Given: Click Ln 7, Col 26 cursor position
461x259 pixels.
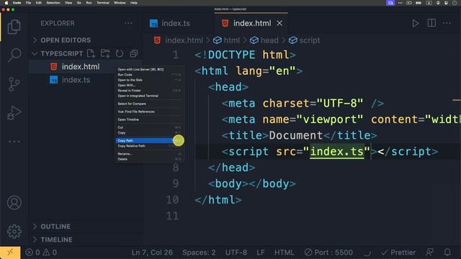Looking at the screenshot, I should pos(152,253).
